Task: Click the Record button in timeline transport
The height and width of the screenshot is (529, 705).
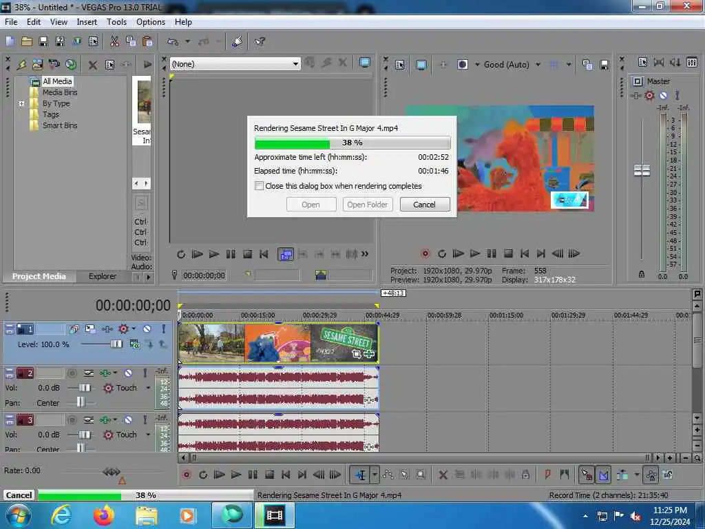Action: pyautogui.click(x=187, y=475)
